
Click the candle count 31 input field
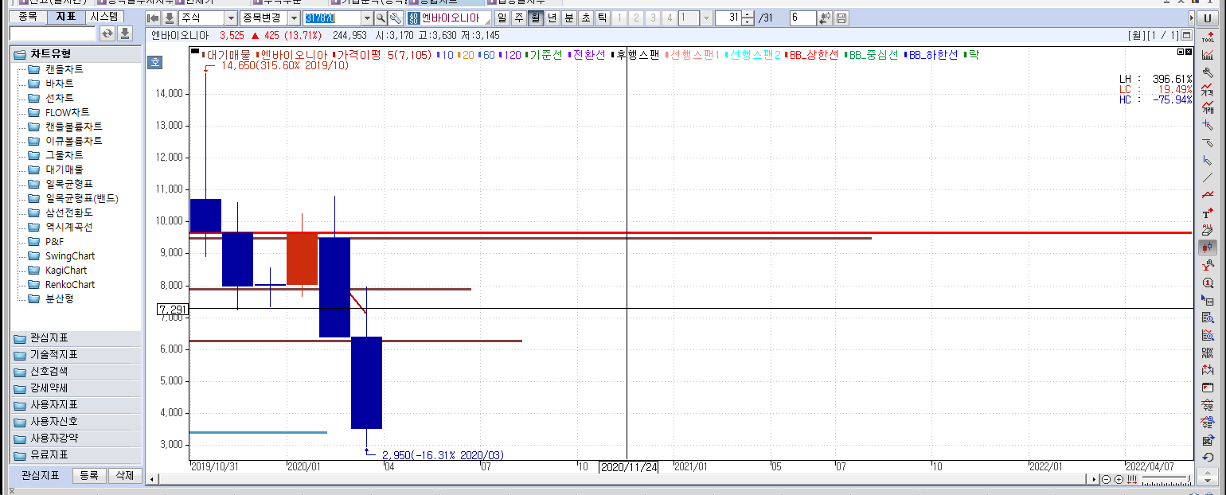pos(728,18)
